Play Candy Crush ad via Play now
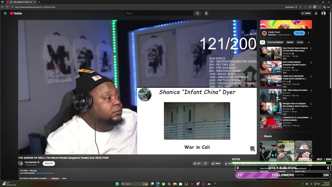The image size is (332, 187). pos(299,33)
